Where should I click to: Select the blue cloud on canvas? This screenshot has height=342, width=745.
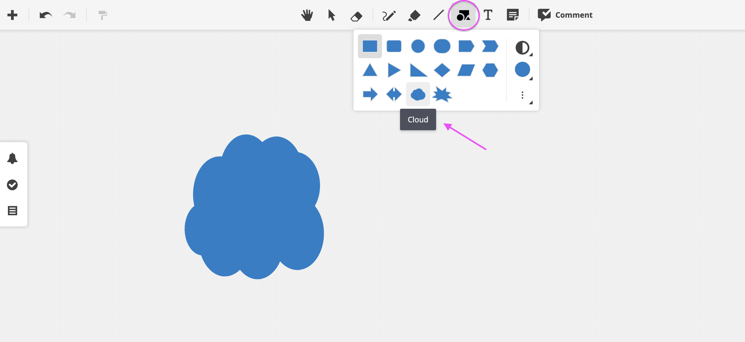point(254,207)
